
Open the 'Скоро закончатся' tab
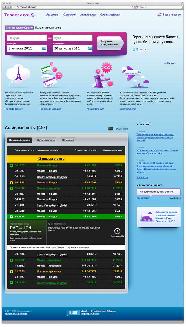[46, 140]
